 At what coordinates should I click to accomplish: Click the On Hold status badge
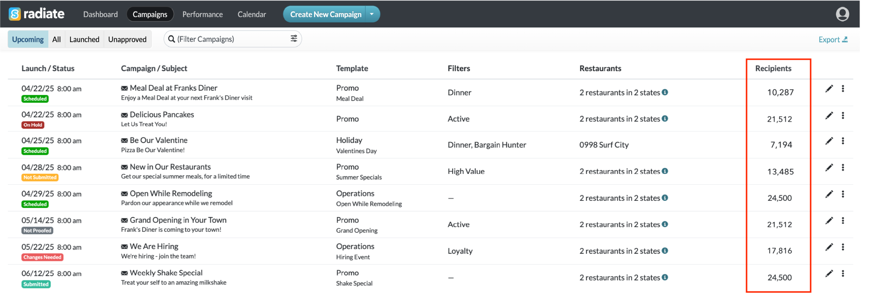[32, 125]
